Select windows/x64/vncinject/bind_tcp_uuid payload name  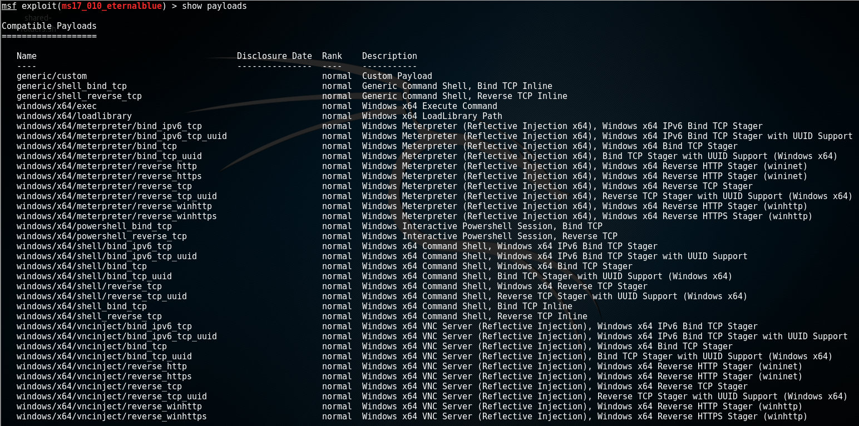pos(104,356)
